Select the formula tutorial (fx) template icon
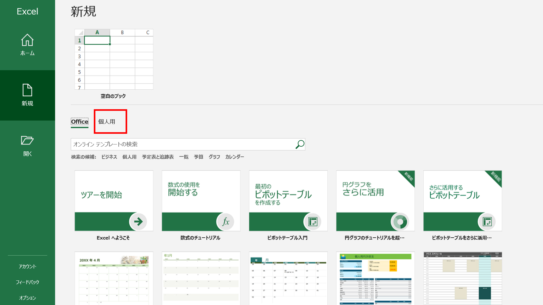Viewport: 543px width, 305px height. pyautogui.click(x=201, y=201)
